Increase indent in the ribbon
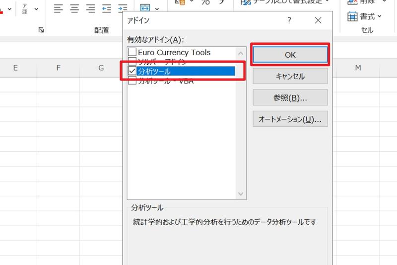The width and height of the screenshot is (397, 265). point(123,8)
